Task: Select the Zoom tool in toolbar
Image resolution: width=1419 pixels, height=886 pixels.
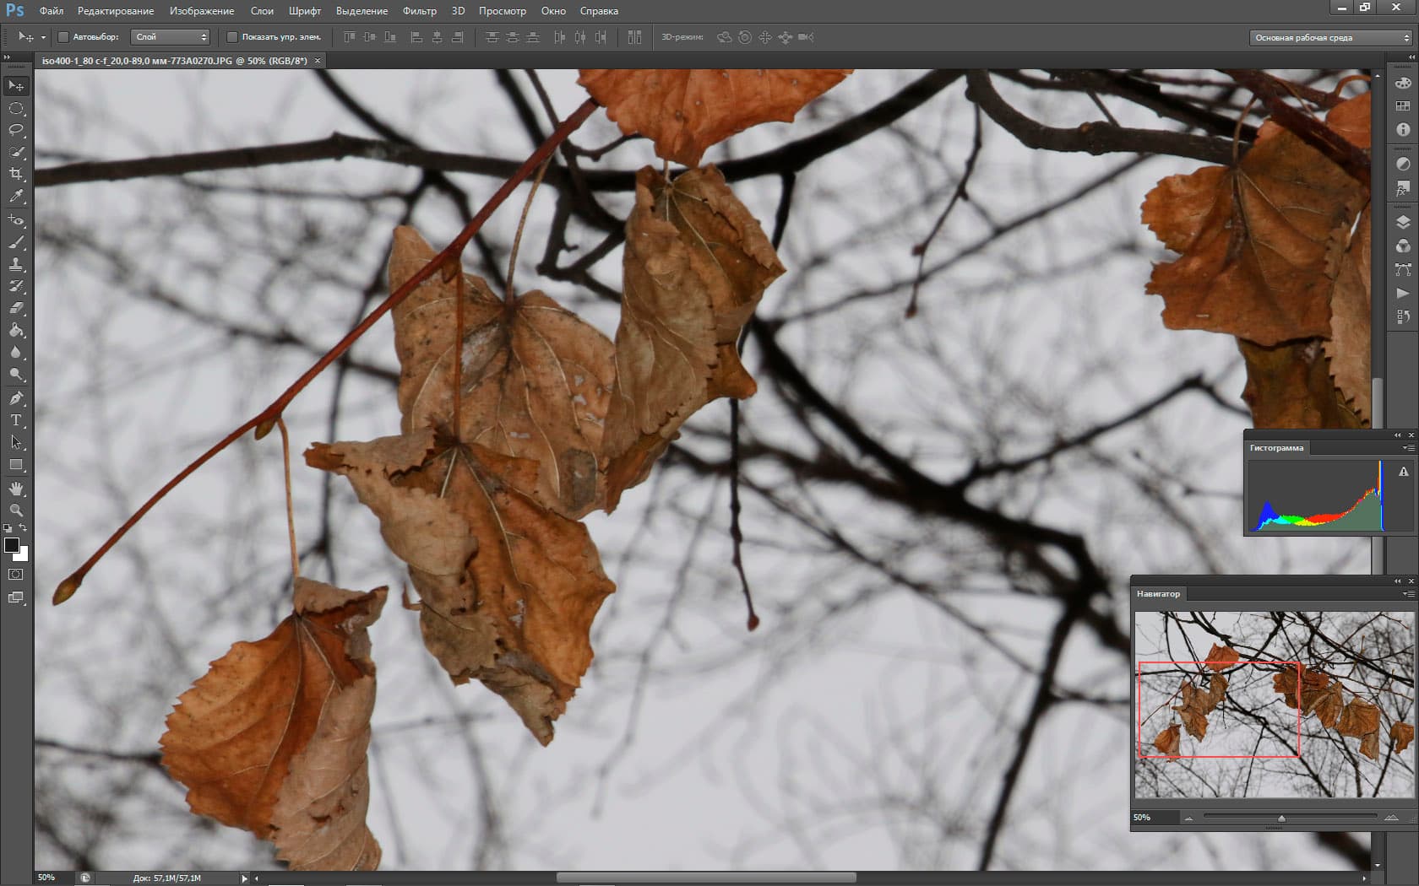Action: pyautogui.click(x=16, y=511)
